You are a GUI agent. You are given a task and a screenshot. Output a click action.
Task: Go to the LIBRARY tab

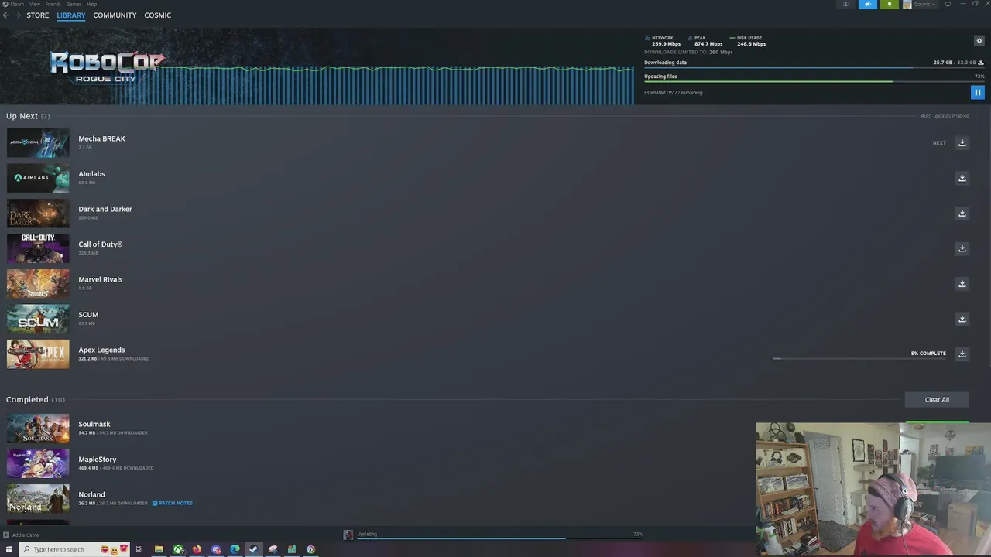click(70, 15)
